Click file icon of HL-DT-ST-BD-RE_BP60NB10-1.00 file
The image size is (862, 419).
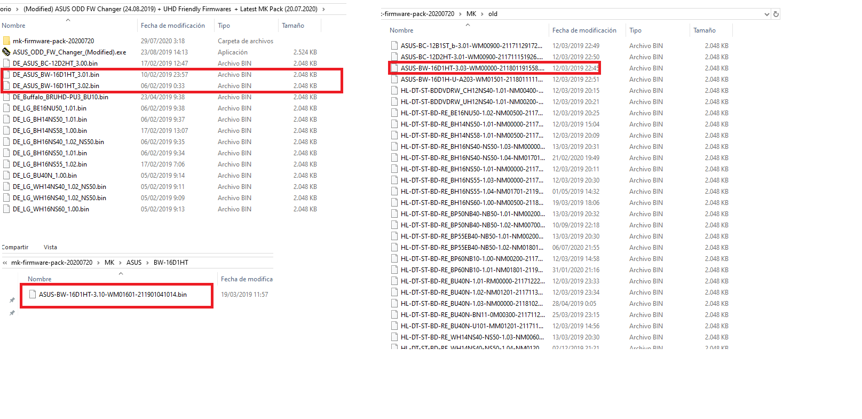click(x=394, y=258)
